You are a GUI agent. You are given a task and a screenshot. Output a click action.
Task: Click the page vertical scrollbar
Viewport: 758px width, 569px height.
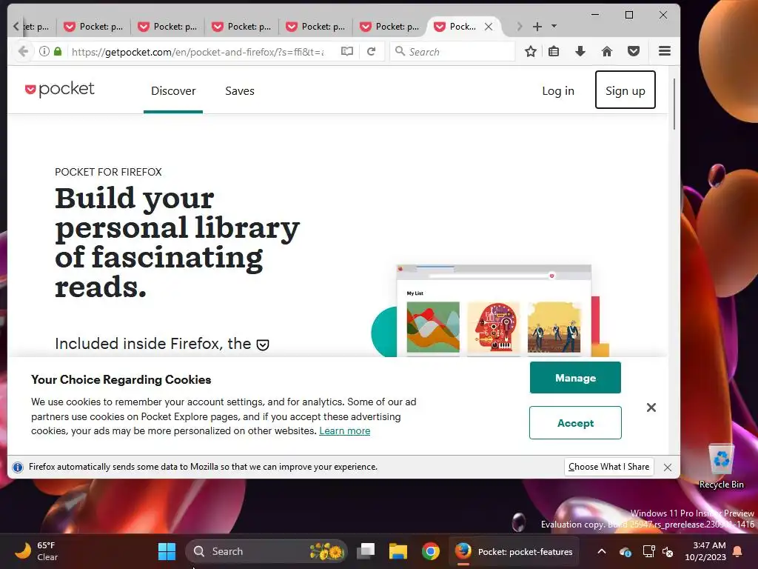click(674, 104)
